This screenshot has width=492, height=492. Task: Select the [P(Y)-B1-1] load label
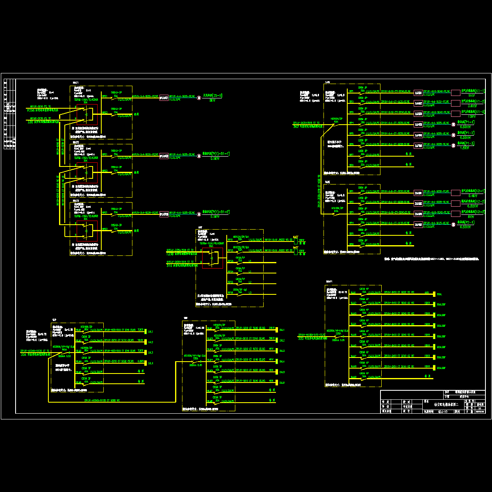(216, 154)
